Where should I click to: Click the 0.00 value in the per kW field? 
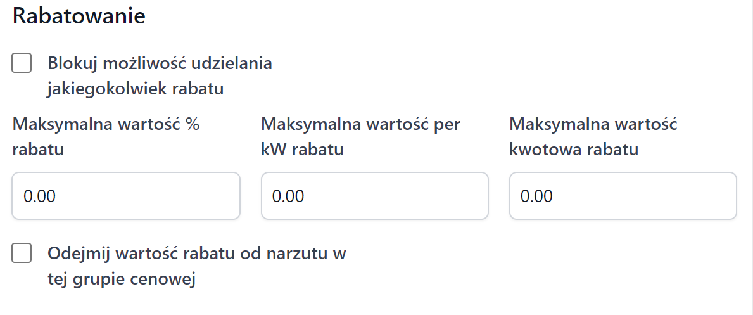(x=288, y=196)
